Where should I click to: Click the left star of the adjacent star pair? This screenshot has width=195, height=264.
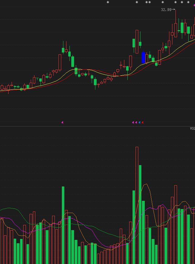pyautogui.click(x=147, y=2)
